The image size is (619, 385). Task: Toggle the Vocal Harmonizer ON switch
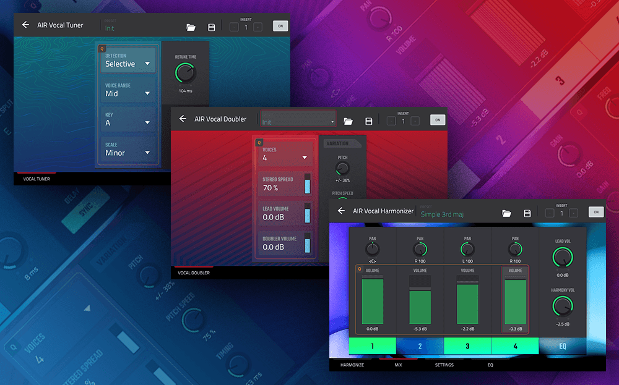pos(596,212)
